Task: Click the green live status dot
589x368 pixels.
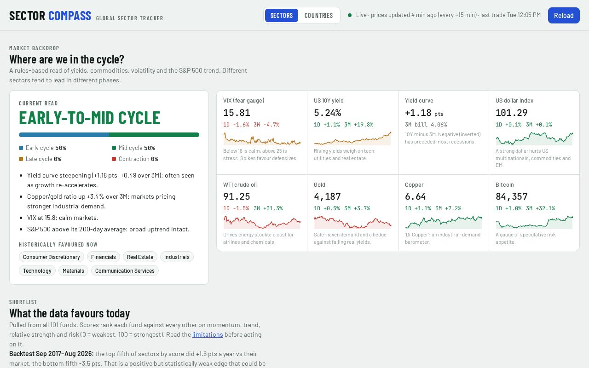Action: point(350,15)
